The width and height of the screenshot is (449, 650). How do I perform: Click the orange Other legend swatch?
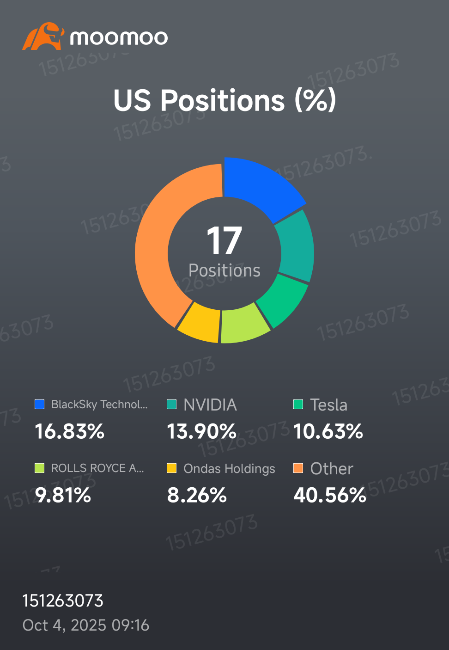[x=298, y=468]
